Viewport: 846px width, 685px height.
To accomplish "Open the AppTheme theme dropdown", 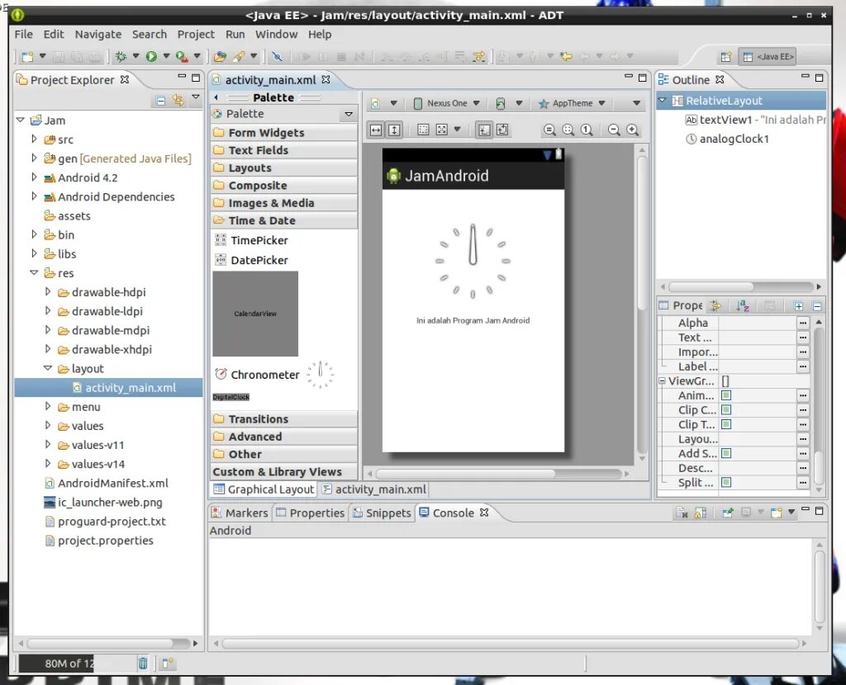I will click(572, 103).
